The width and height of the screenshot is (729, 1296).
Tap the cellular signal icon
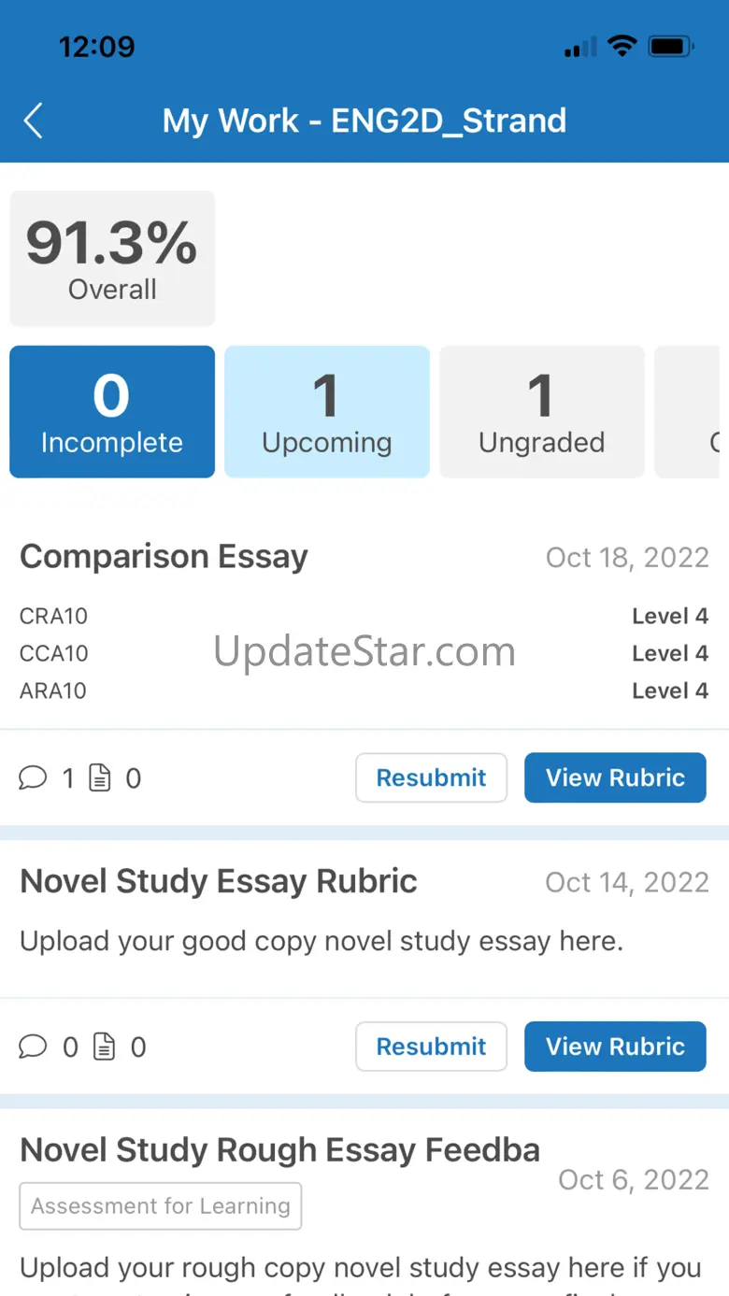click(x=579, y=47)
